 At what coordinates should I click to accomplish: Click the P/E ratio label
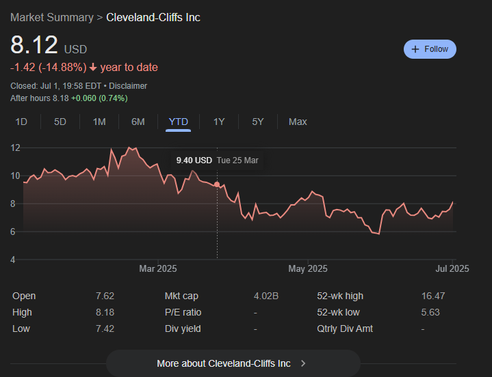183,312
